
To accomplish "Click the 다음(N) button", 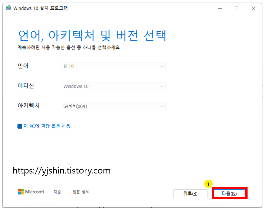I will [x=229, y=194].
